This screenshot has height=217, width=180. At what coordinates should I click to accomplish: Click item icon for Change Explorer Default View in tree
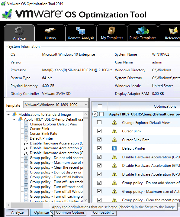coord(26,124)
